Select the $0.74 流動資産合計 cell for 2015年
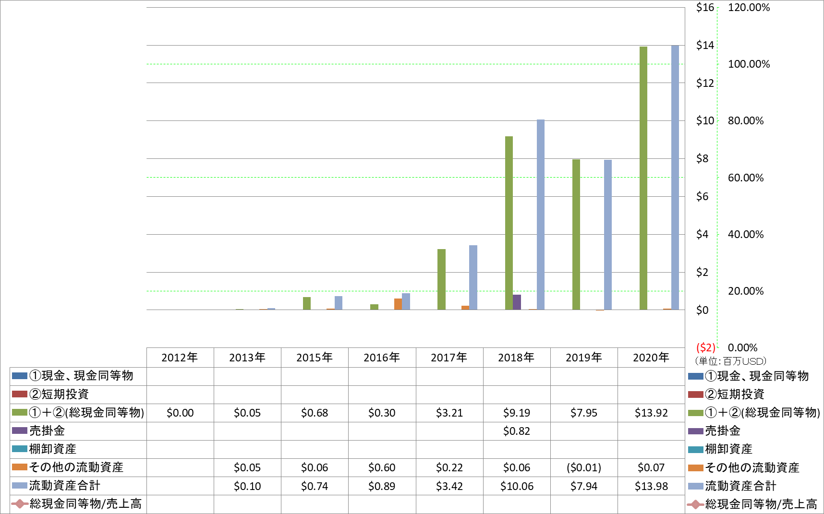 tap(315, 486)
